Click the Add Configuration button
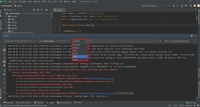200x107 pixels. pos(150,5)
